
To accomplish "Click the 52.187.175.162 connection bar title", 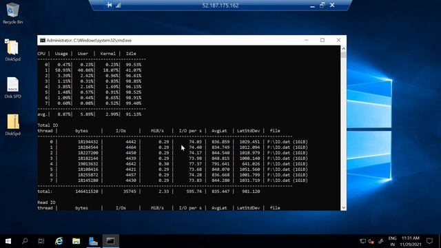I will [x=220, y=6].
